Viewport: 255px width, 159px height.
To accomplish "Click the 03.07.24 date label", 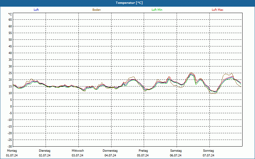I will (77, 156).
